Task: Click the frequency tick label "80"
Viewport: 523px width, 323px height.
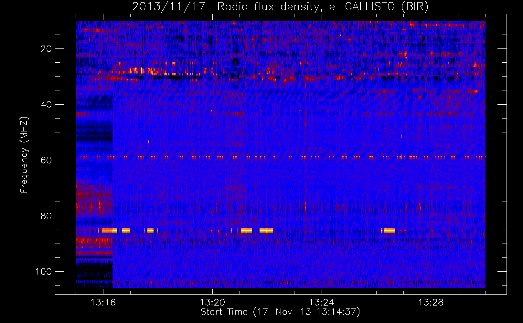Action: (x=46, y=216)
